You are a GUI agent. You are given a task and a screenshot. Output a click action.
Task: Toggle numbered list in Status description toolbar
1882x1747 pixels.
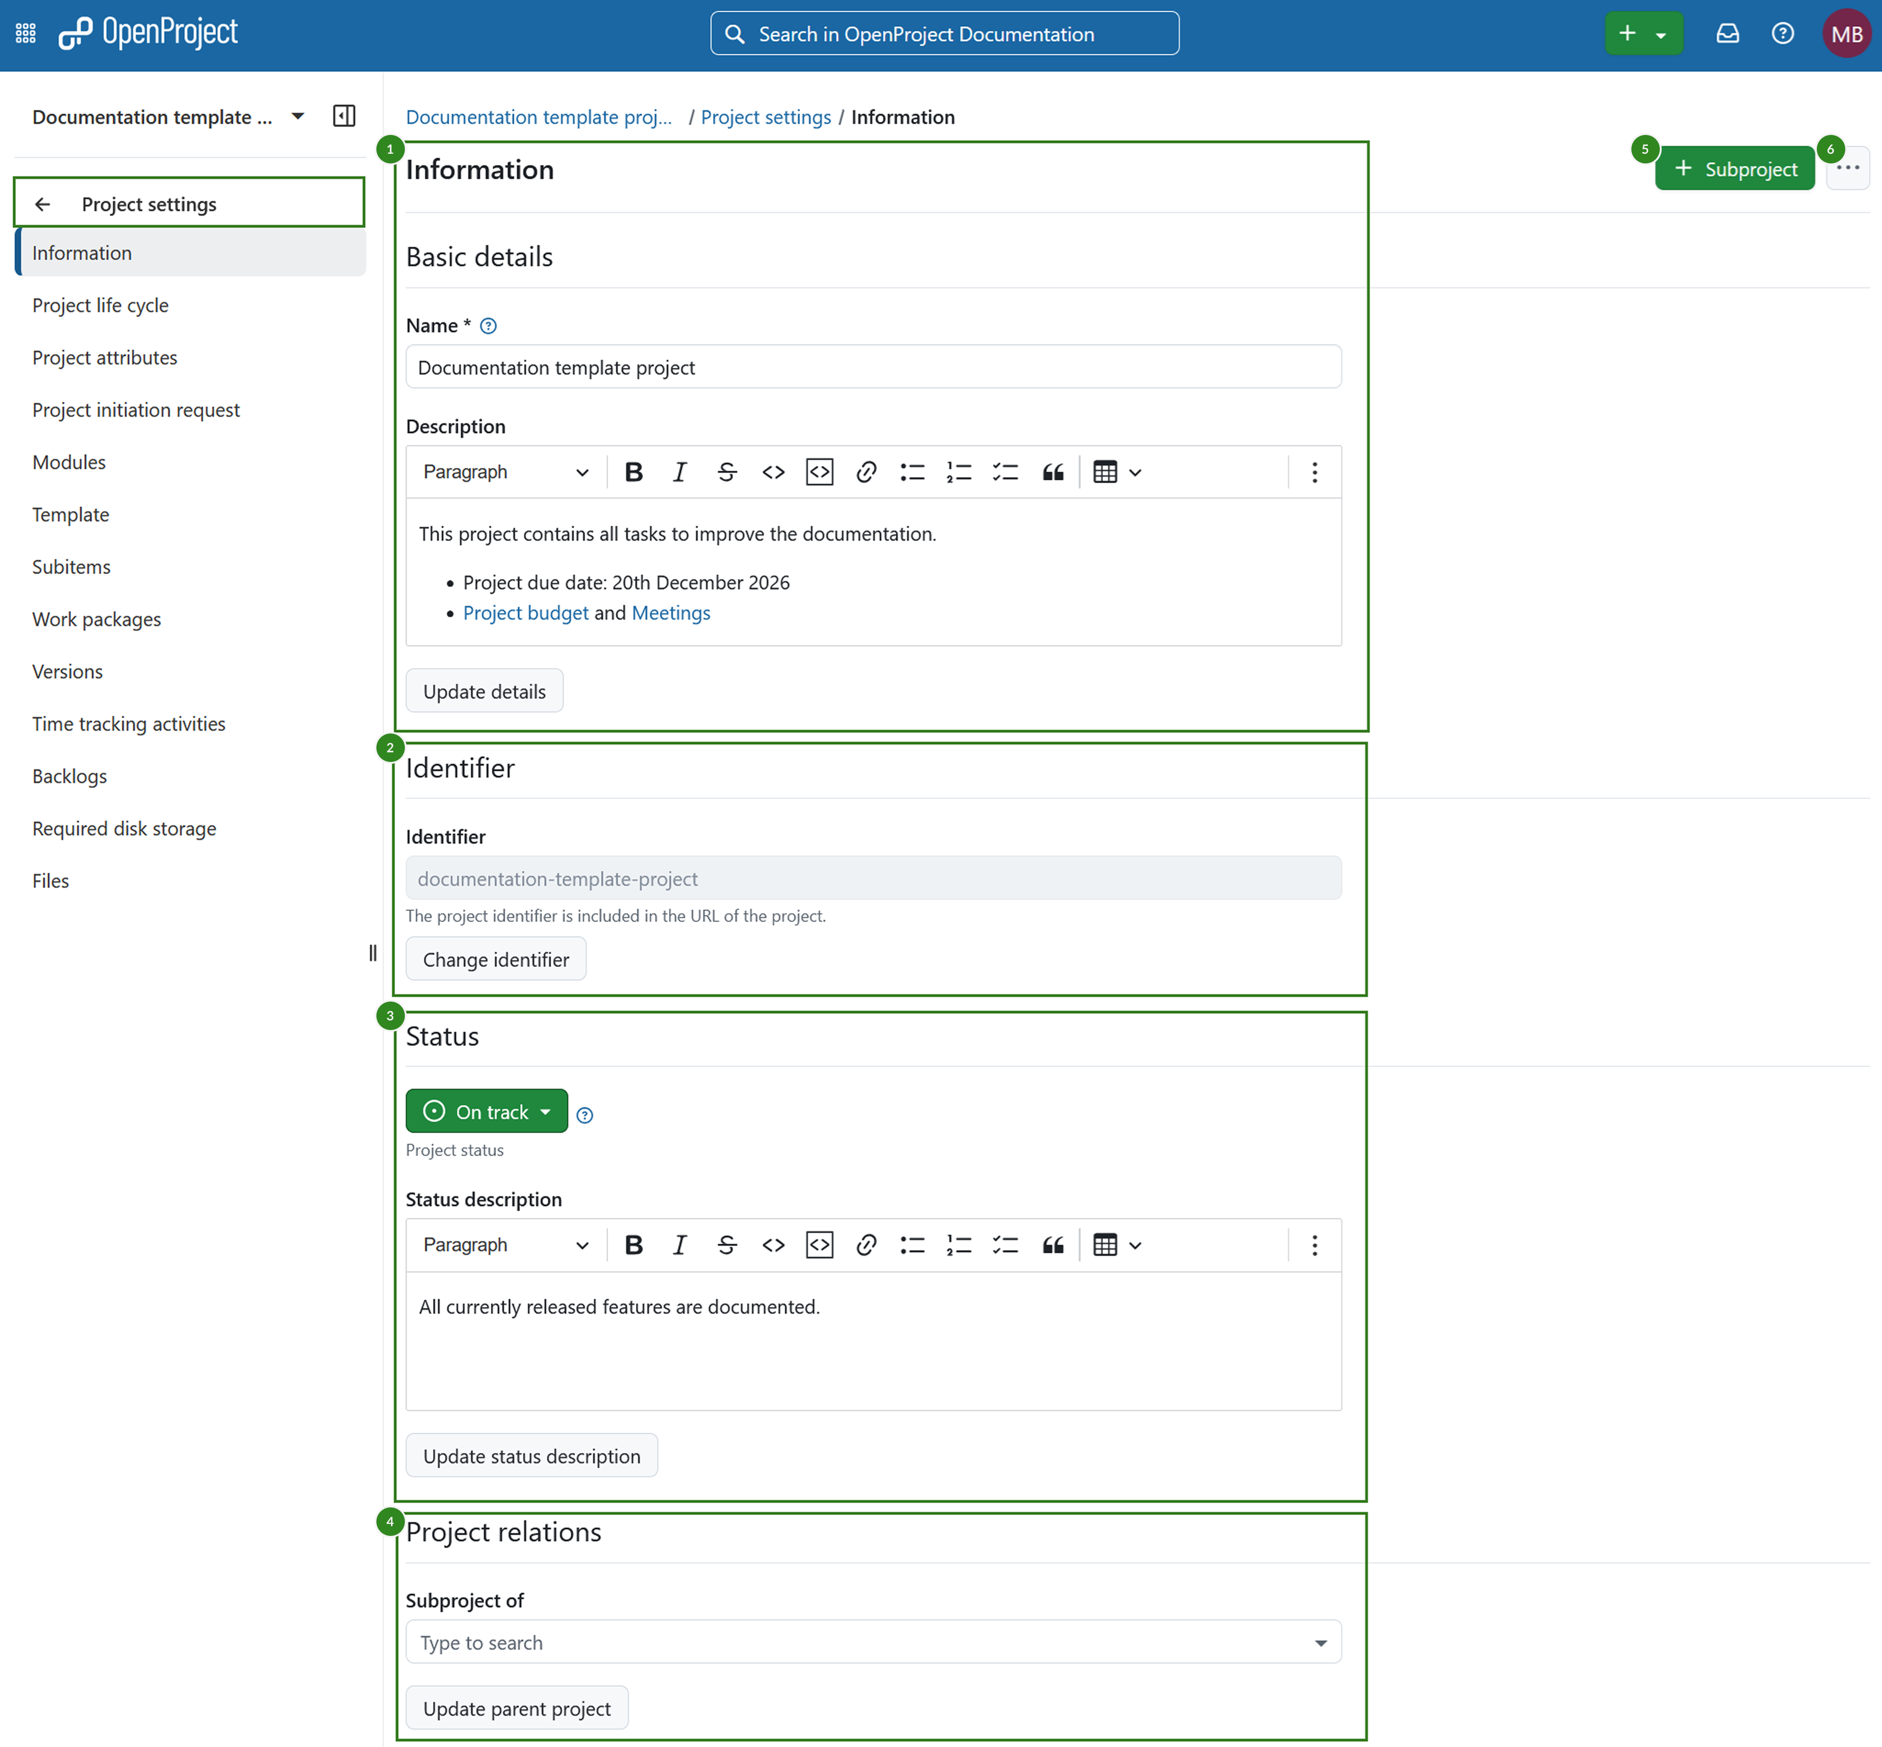(x=958, y=1245)
